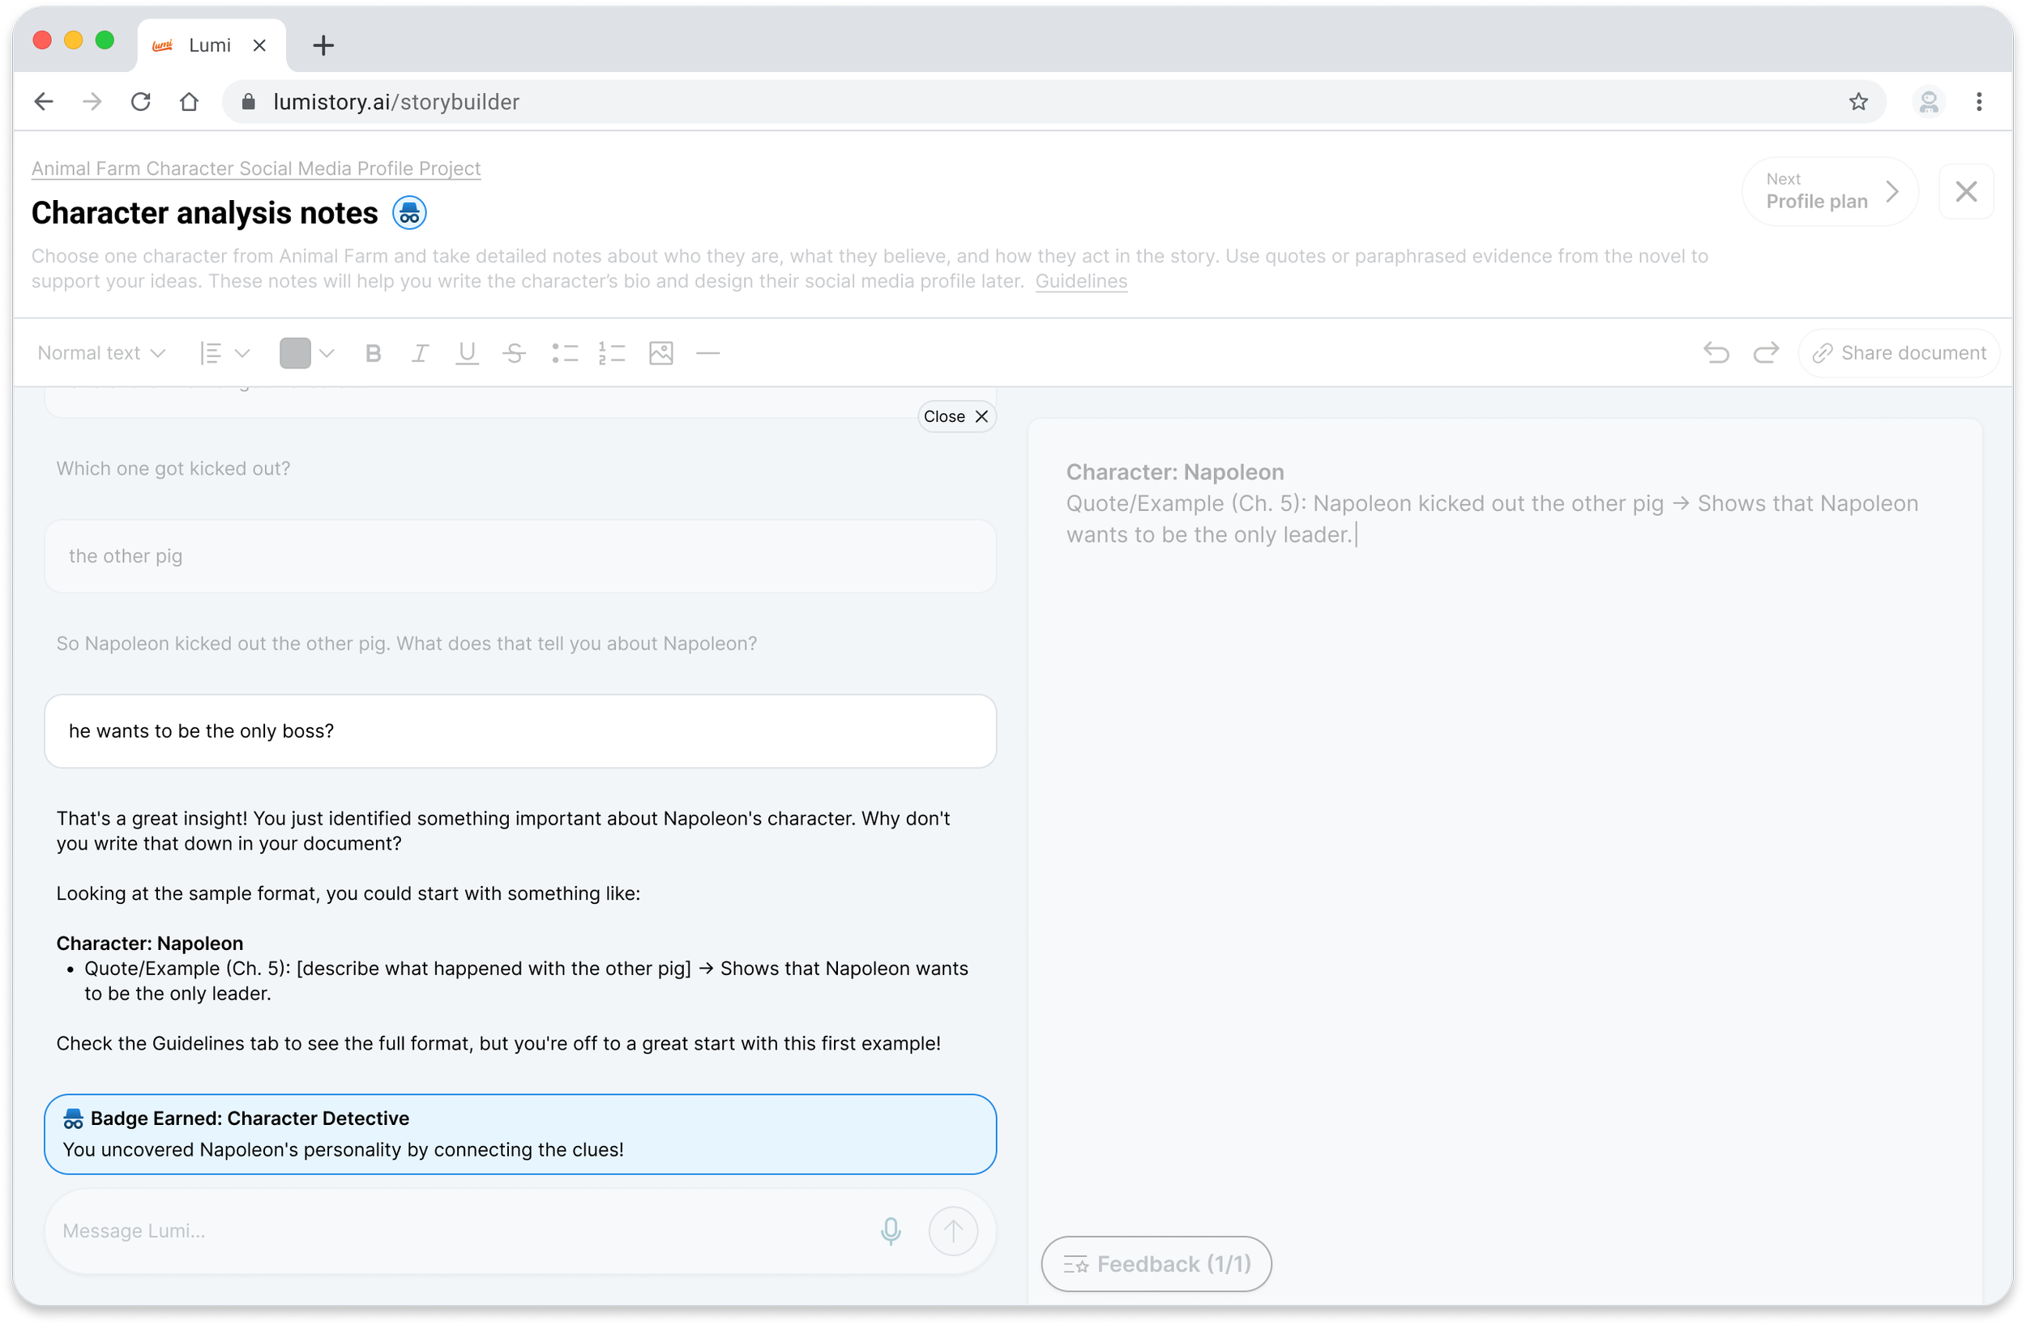Toggle italic text formatting
The width and height of the screenshot is (2026, 1325).
pos(420,353)
